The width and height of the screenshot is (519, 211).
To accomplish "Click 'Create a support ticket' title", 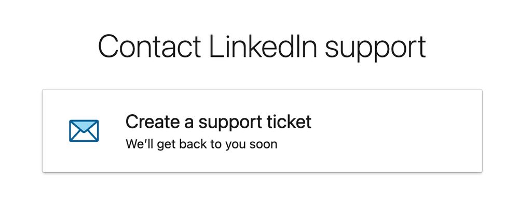I will pos(218,122).
